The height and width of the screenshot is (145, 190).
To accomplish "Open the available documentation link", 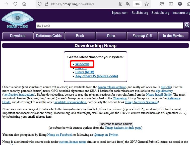I will pyautogui.click(x=70, y=102).
